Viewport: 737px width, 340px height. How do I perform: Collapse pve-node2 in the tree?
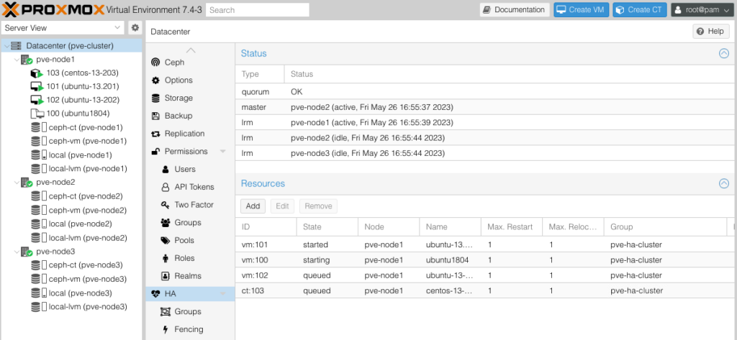[x=17, y=182]
